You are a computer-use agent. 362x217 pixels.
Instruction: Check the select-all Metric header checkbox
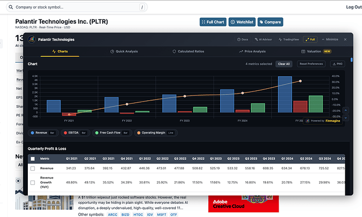pyautogui.click(x=33, y=159)
